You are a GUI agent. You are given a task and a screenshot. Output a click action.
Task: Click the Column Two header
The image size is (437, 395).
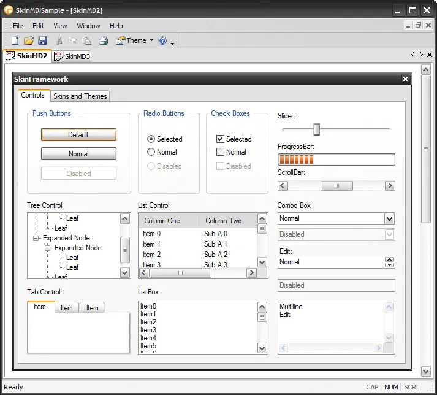coord(229,221)
